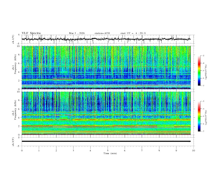Click the ch.2 frequency axis label "8"
Viewport: 218px width, 169px height.
tap(19, 101)
